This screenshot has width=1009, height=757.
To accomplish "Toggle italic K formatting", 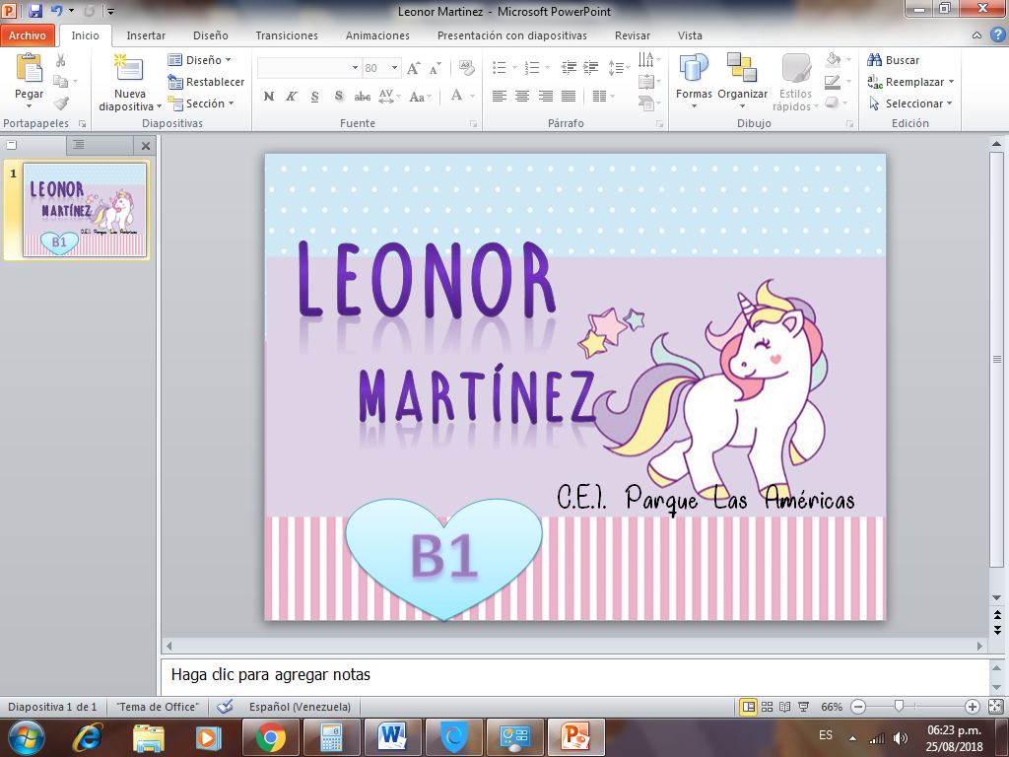I will [x=292, y=97].
